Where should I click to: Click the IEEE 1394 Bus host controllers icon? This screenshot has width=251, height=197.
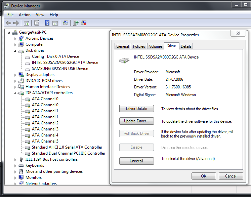pyautogui.click(x=21, y=159)
